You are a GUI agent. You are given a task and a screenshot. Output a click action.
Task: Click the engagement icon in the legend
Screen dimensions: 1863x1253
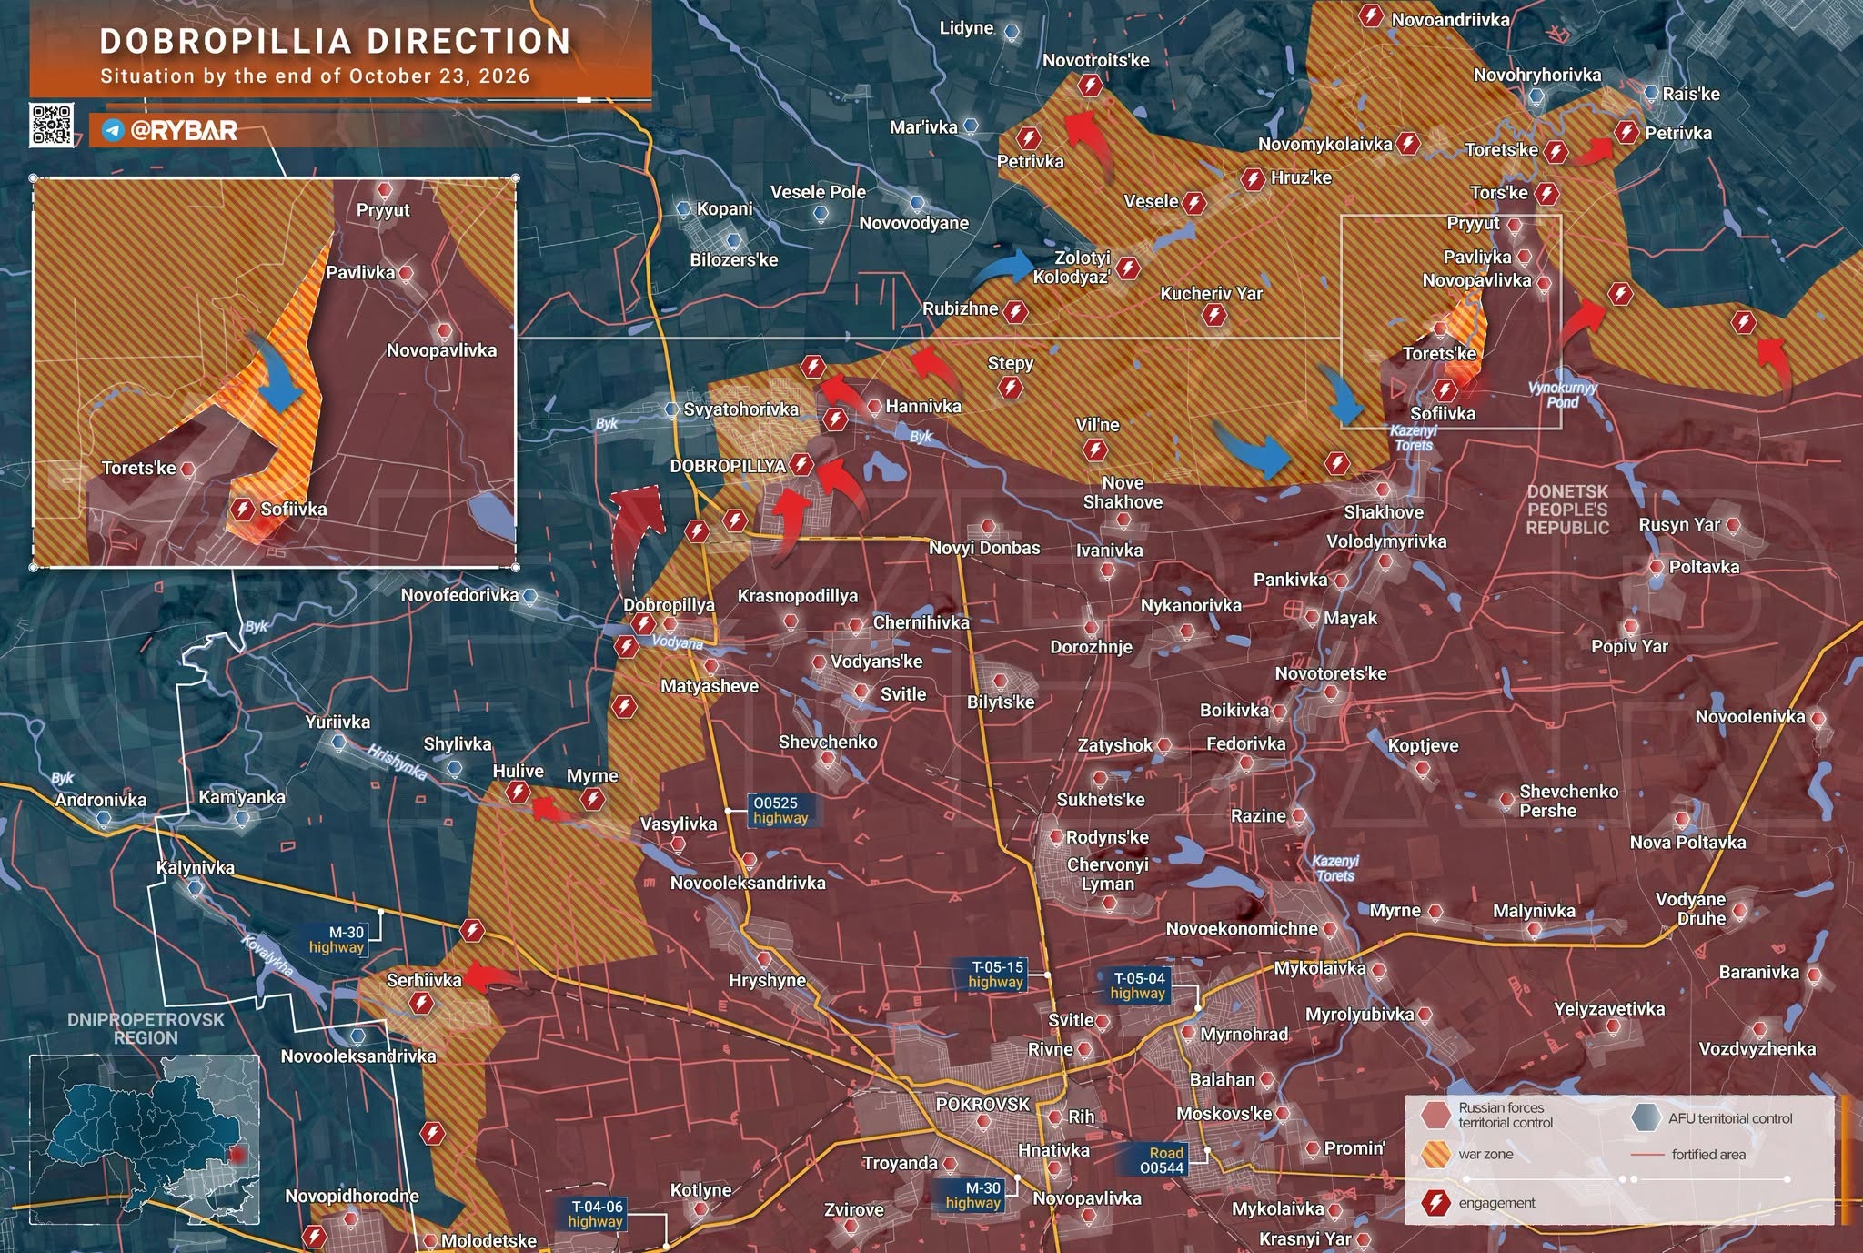pos(1436,1203)
